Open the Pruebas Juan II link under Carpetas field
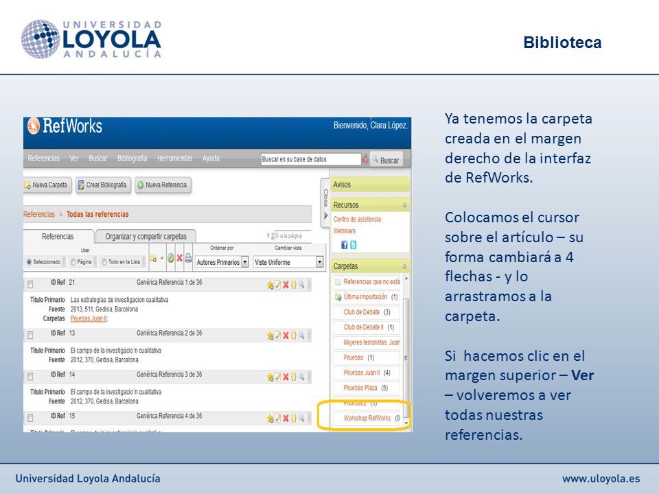 (89, 318)
